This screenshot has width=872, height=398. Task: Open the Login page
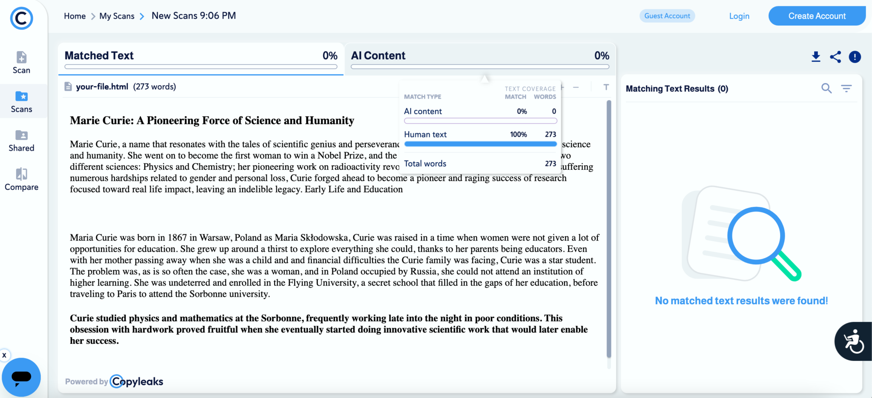click(739, 16)
